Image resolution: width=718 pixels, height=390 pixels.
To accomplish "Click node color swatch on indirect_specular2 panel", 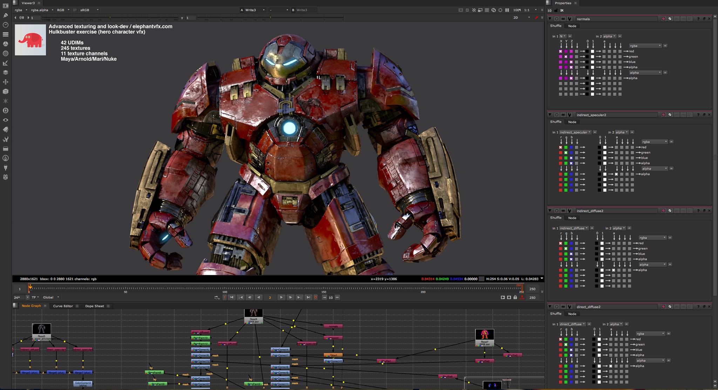I will (663, 115).
